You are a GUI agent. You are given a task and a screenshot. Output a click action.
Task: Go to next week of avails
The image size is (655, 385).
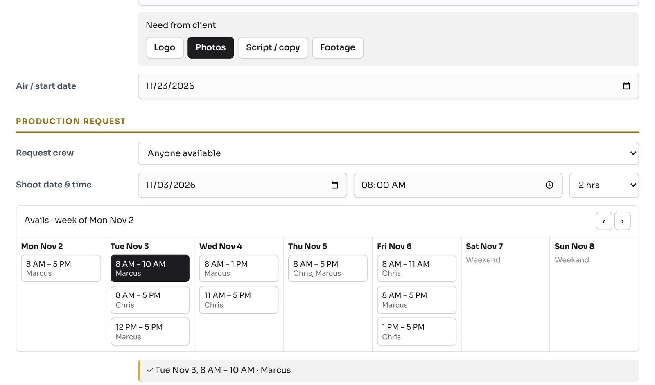coord(622,221)
